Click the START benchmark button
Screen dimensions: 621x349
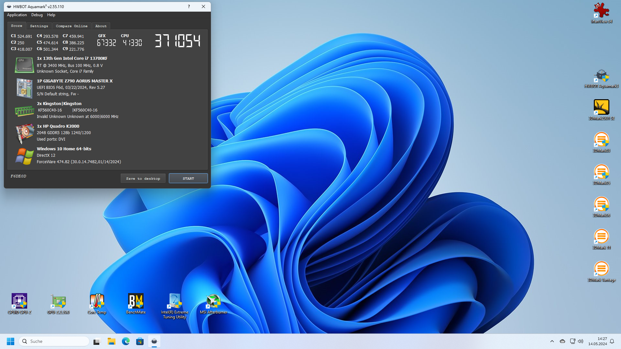pos(188,178)
